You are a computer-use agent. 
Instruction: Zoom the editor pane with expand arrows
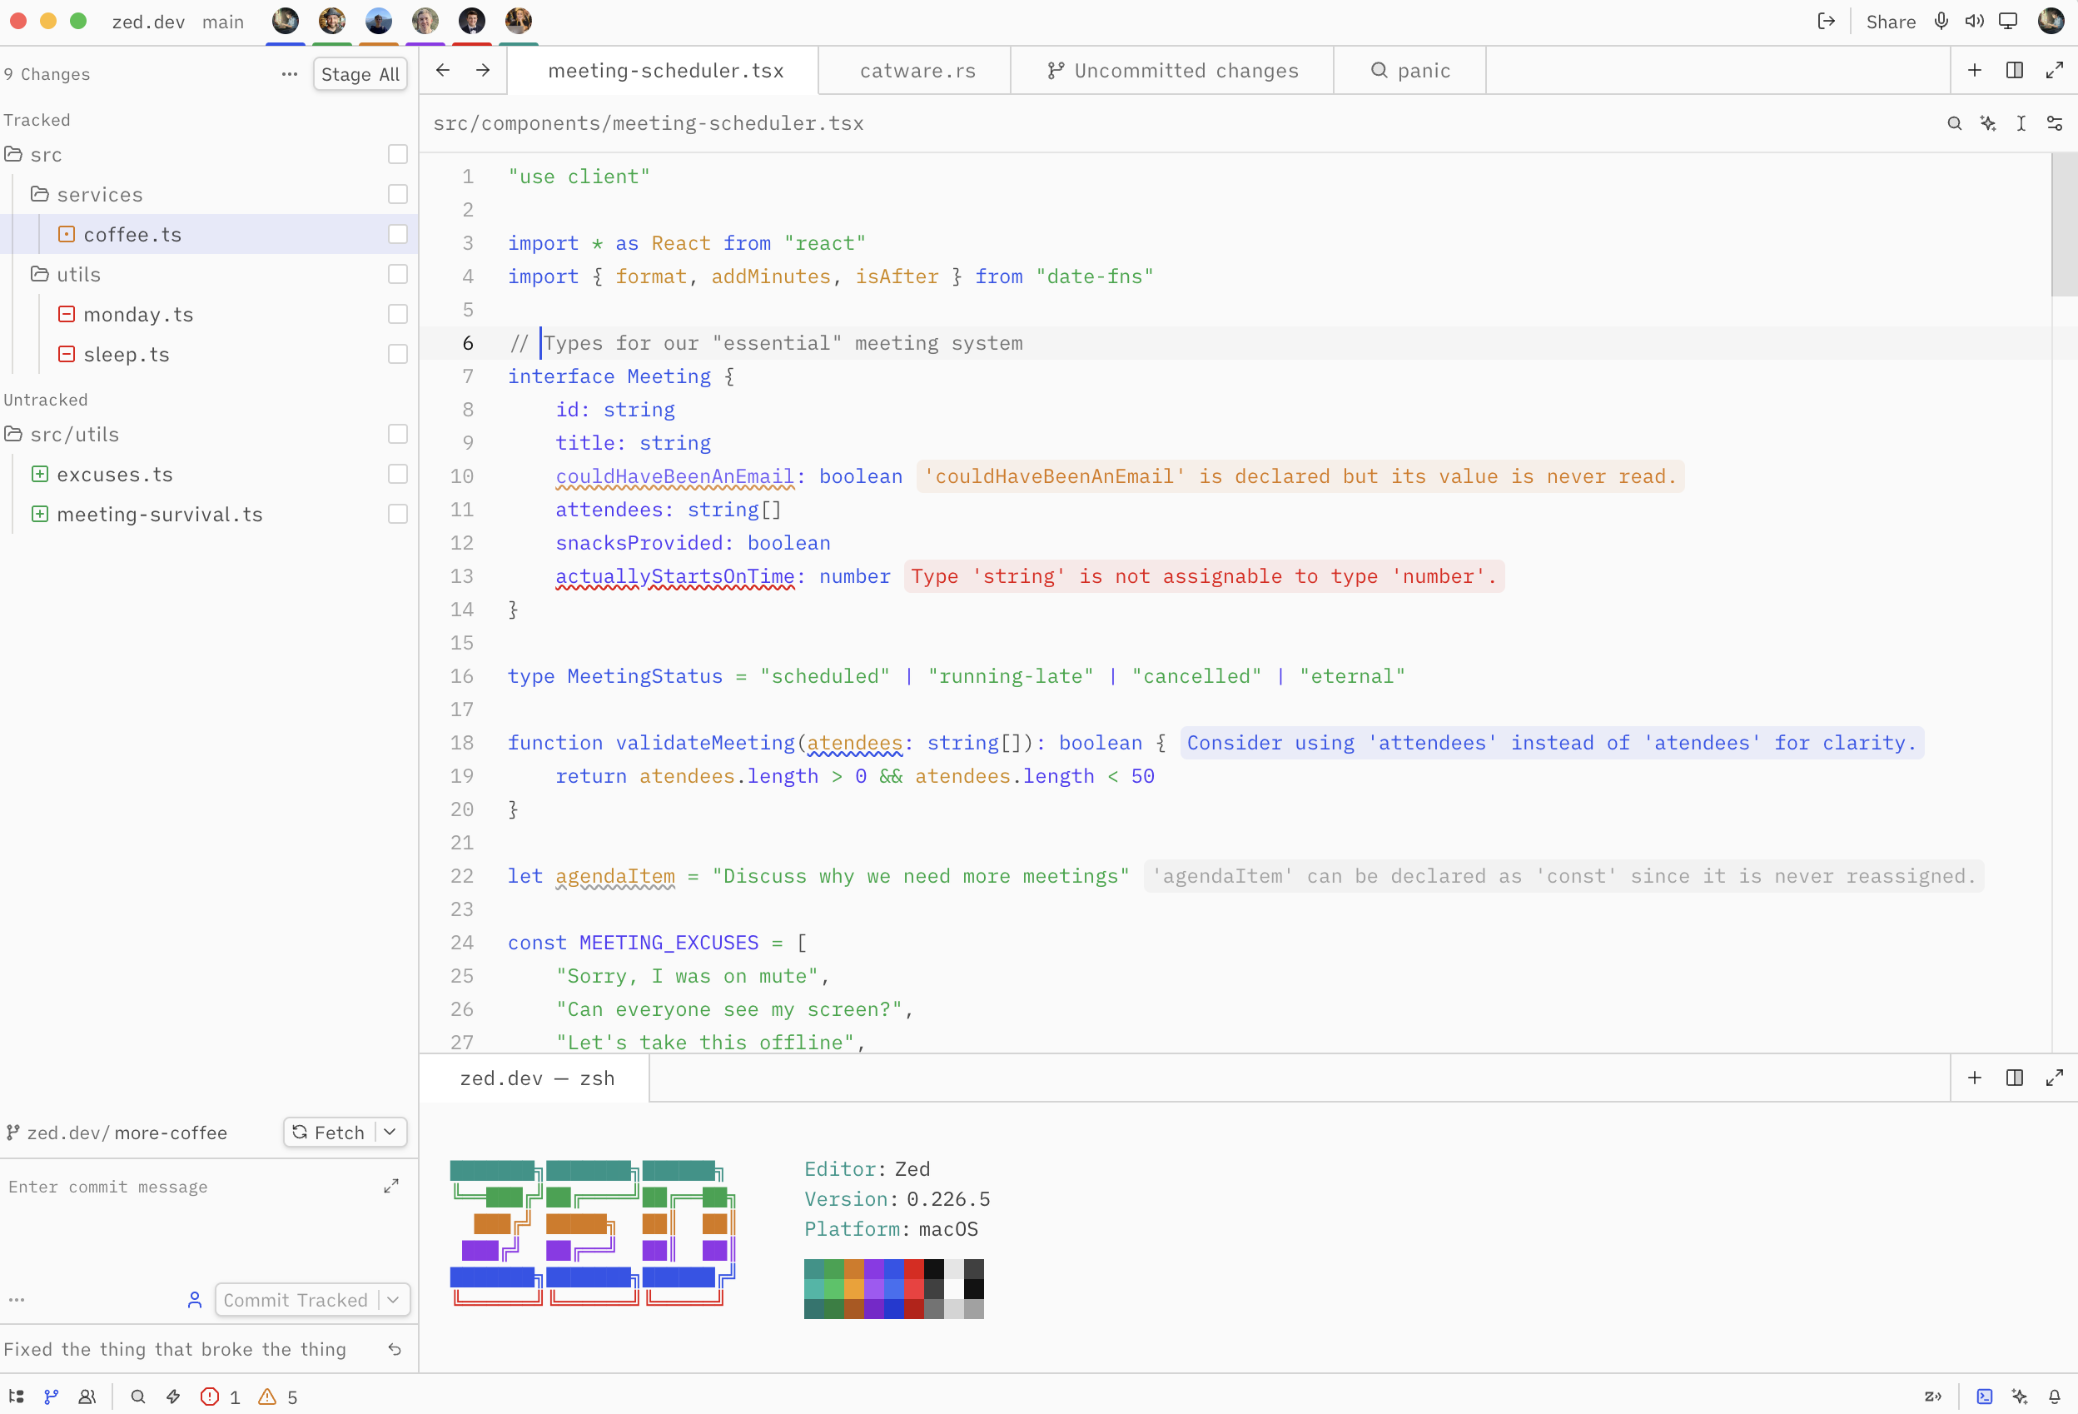coord(2055,71)
